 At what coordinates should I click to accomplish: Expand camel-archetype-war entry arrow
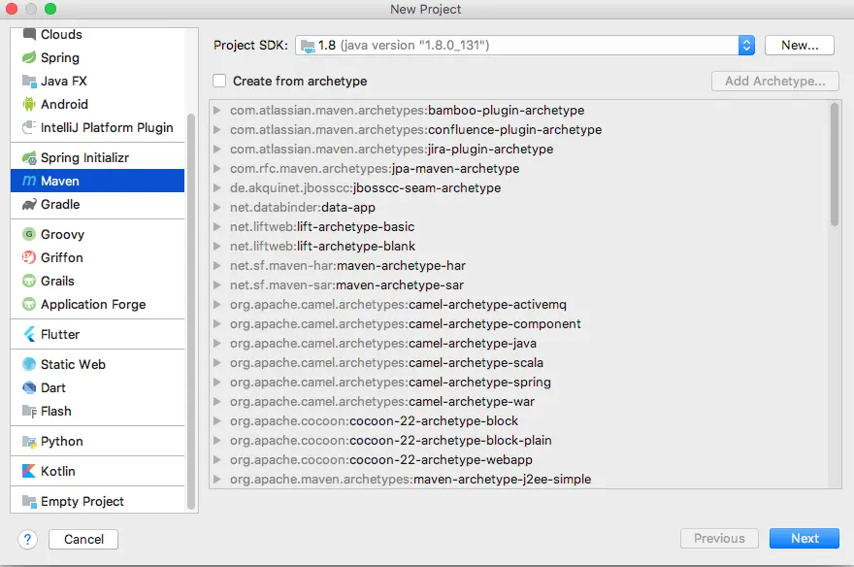(216, 401)
